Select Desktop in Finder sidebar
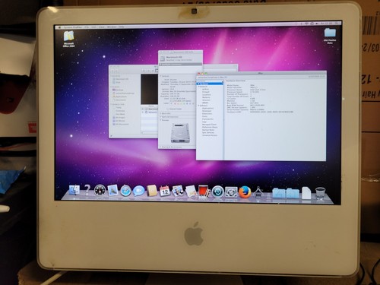Image resolution: width=380 pixels, height=285 pixels. tap(118, 90)
